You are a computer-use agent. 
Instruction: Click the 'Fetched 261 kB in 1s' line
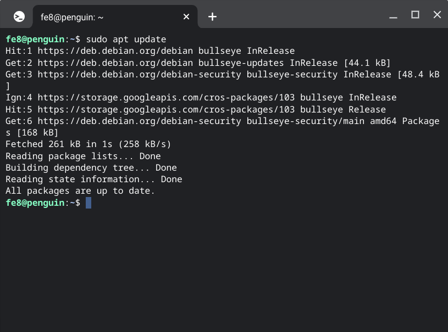pos(89,144)
